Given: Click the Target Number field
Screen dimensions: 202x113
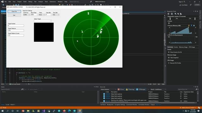Looking at the screenshot, I should [16, 26].
